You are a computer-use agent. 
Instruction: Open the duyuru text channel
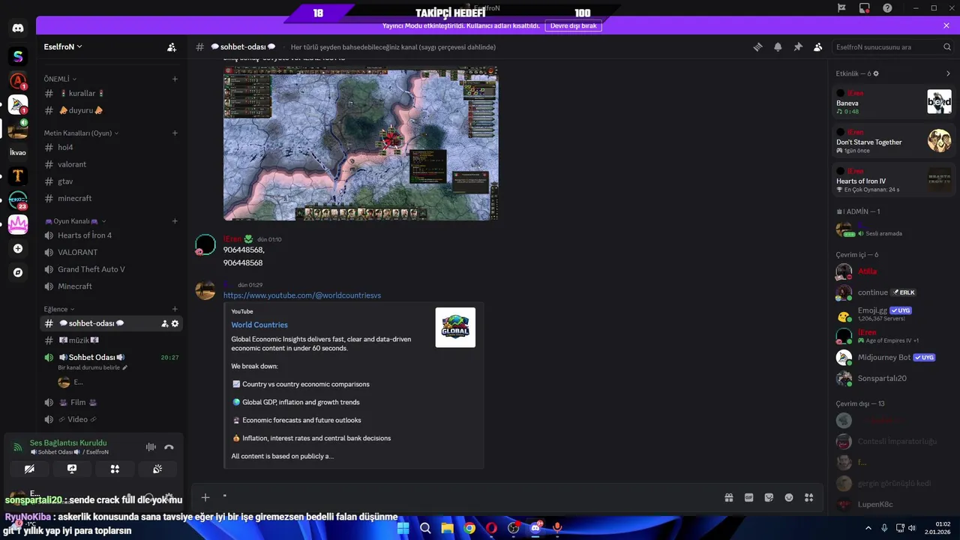(x=111, y=110)
